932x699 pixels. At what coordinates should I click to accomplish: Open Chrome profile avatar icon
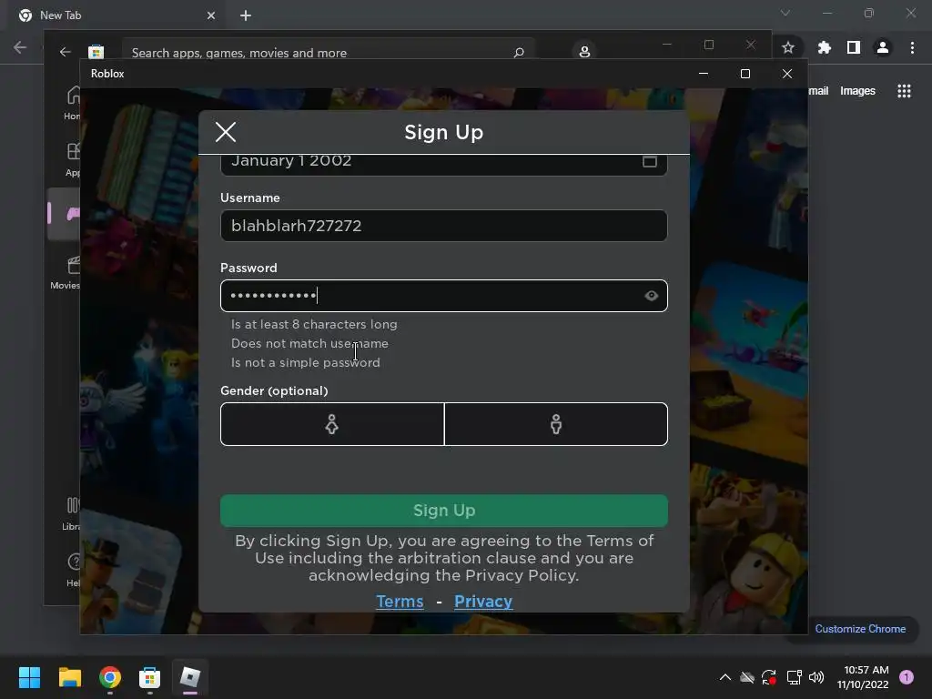(x=883, y=47)
